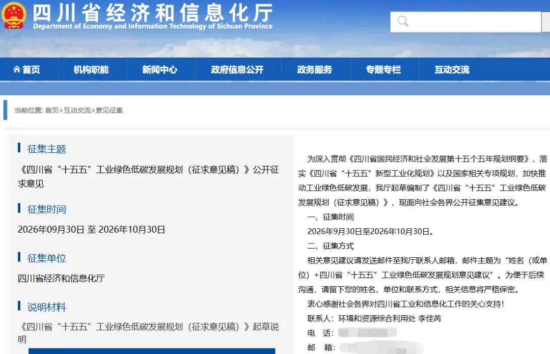This screenshot has height=354, width=550.
Task: Open the 互动交流 navigation item
Action: coord(452,69)
